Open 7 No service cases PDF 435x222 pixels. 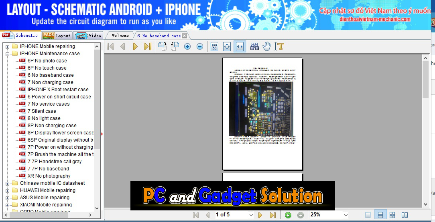pos(49,104)
